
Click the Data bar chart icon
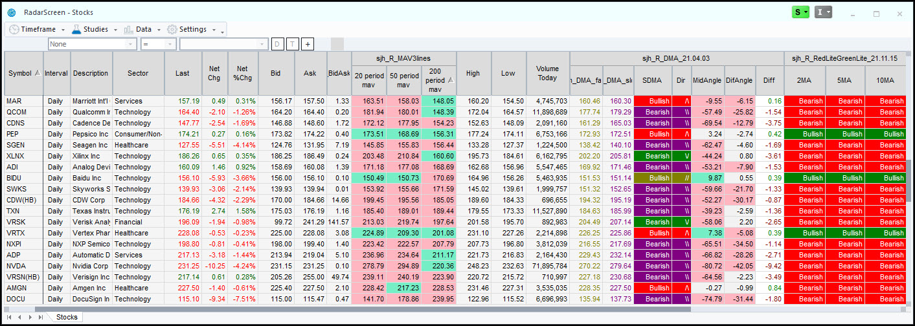coord(128,29)
